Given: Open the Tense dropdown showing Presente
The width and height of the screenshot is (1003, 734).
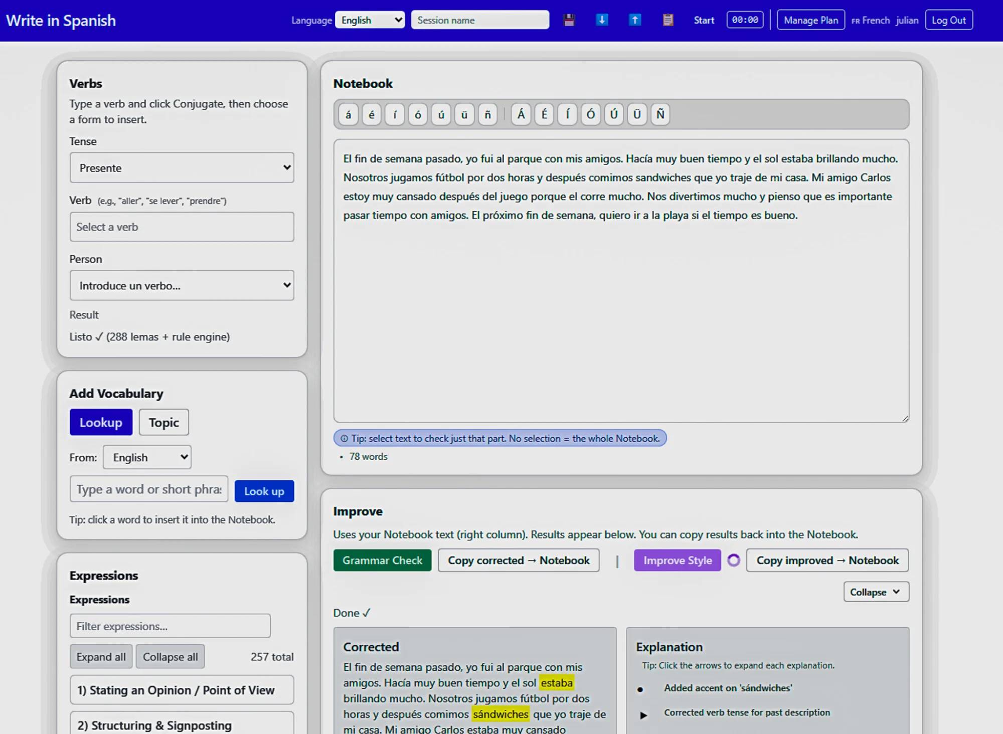Looking at the screenshot, I should (x=182, y=167).
